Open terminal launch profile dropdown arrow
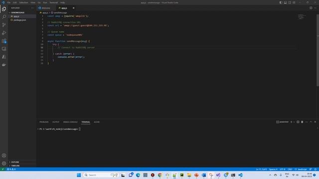319x179 pixels. click(x=294, y=122)
